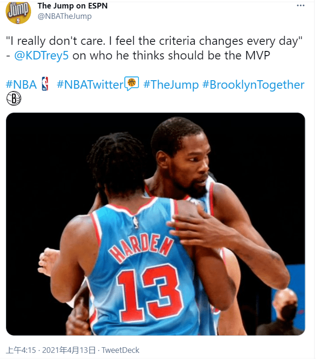Click the HARDEN name on the jersey

pos(141,249)
